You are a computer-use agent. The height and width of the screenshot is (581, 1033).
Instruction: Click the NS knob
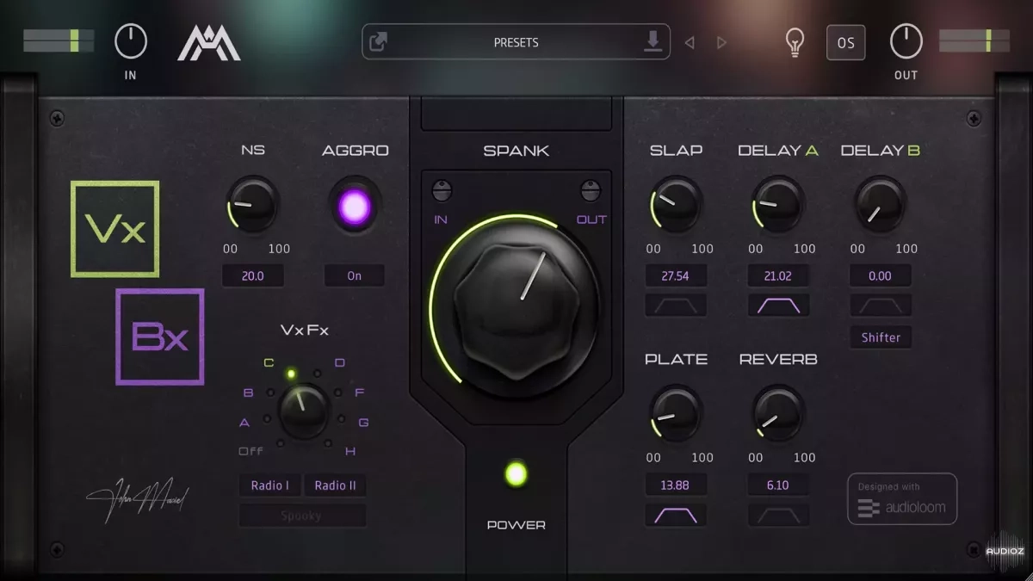(x=253, y=206)
